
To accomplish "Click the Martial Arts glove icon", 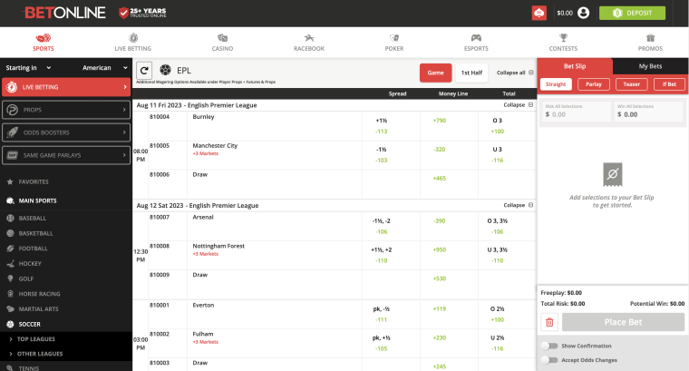I will [x=10, y=309].
